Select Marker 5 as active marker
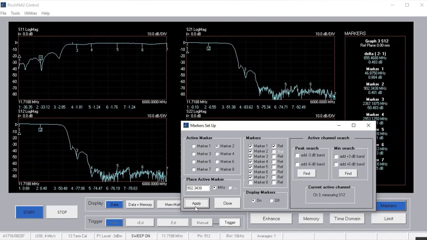 point(194,162)
